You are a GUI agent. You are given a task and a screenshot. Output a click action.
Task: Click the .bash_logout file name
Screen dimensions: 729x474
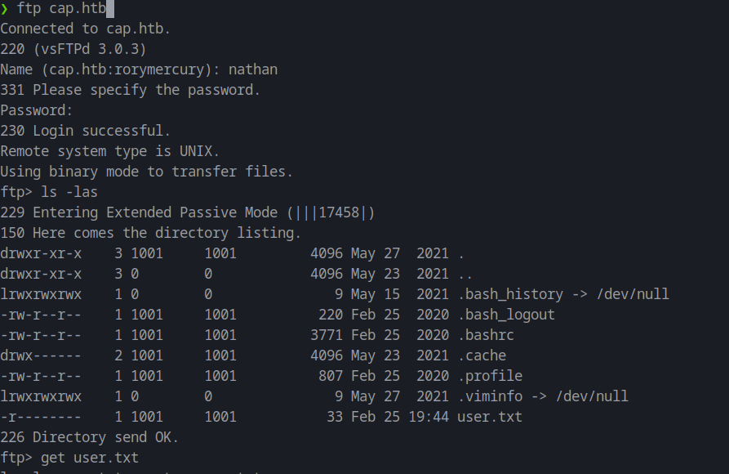pos(506,315)
